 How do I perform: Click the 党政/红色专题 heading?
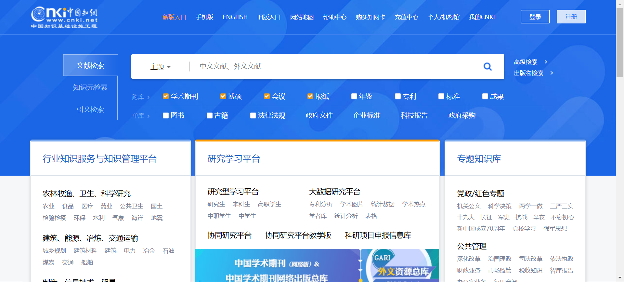click(481, 194)
